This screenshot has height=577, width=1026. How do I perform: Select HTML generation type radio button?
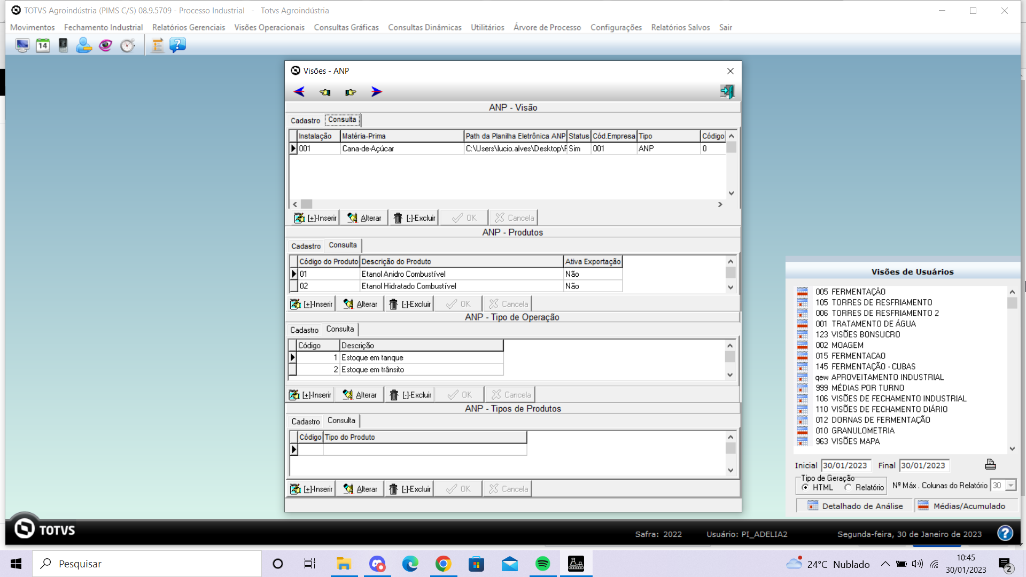tap(805, 487)
